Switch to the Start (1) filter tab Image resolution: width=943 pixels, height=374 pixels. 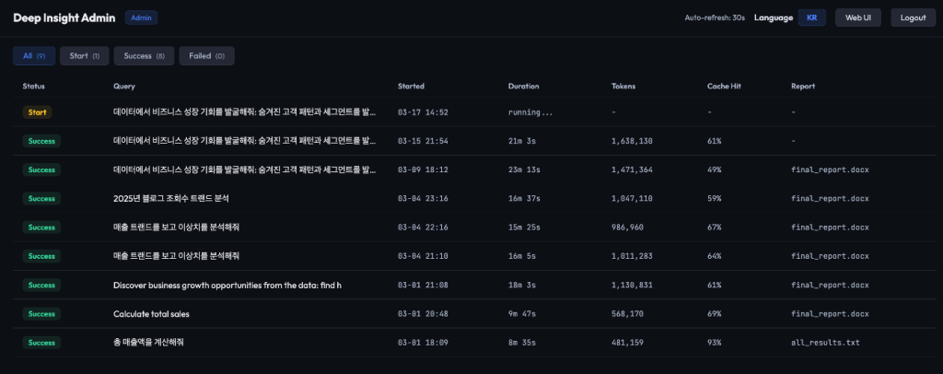(x=85, y=56)
